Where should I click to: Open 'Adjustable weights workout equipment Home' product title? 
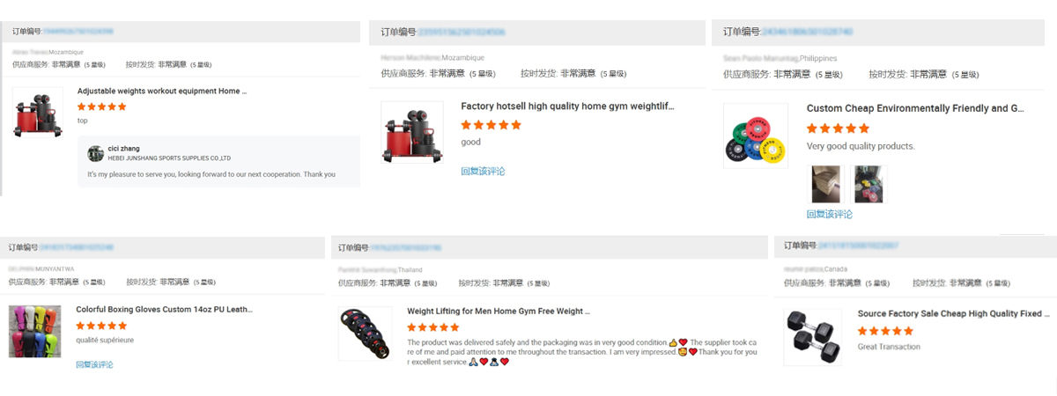coord(162,91)
